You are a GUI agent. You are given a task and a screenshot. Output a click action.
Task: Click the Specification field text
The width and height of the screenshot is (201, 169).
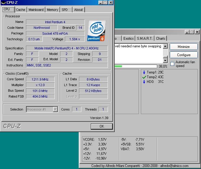[67, 48]
